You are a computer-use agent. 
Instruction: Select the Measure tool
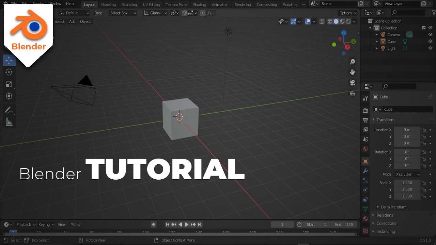[9, 122]
